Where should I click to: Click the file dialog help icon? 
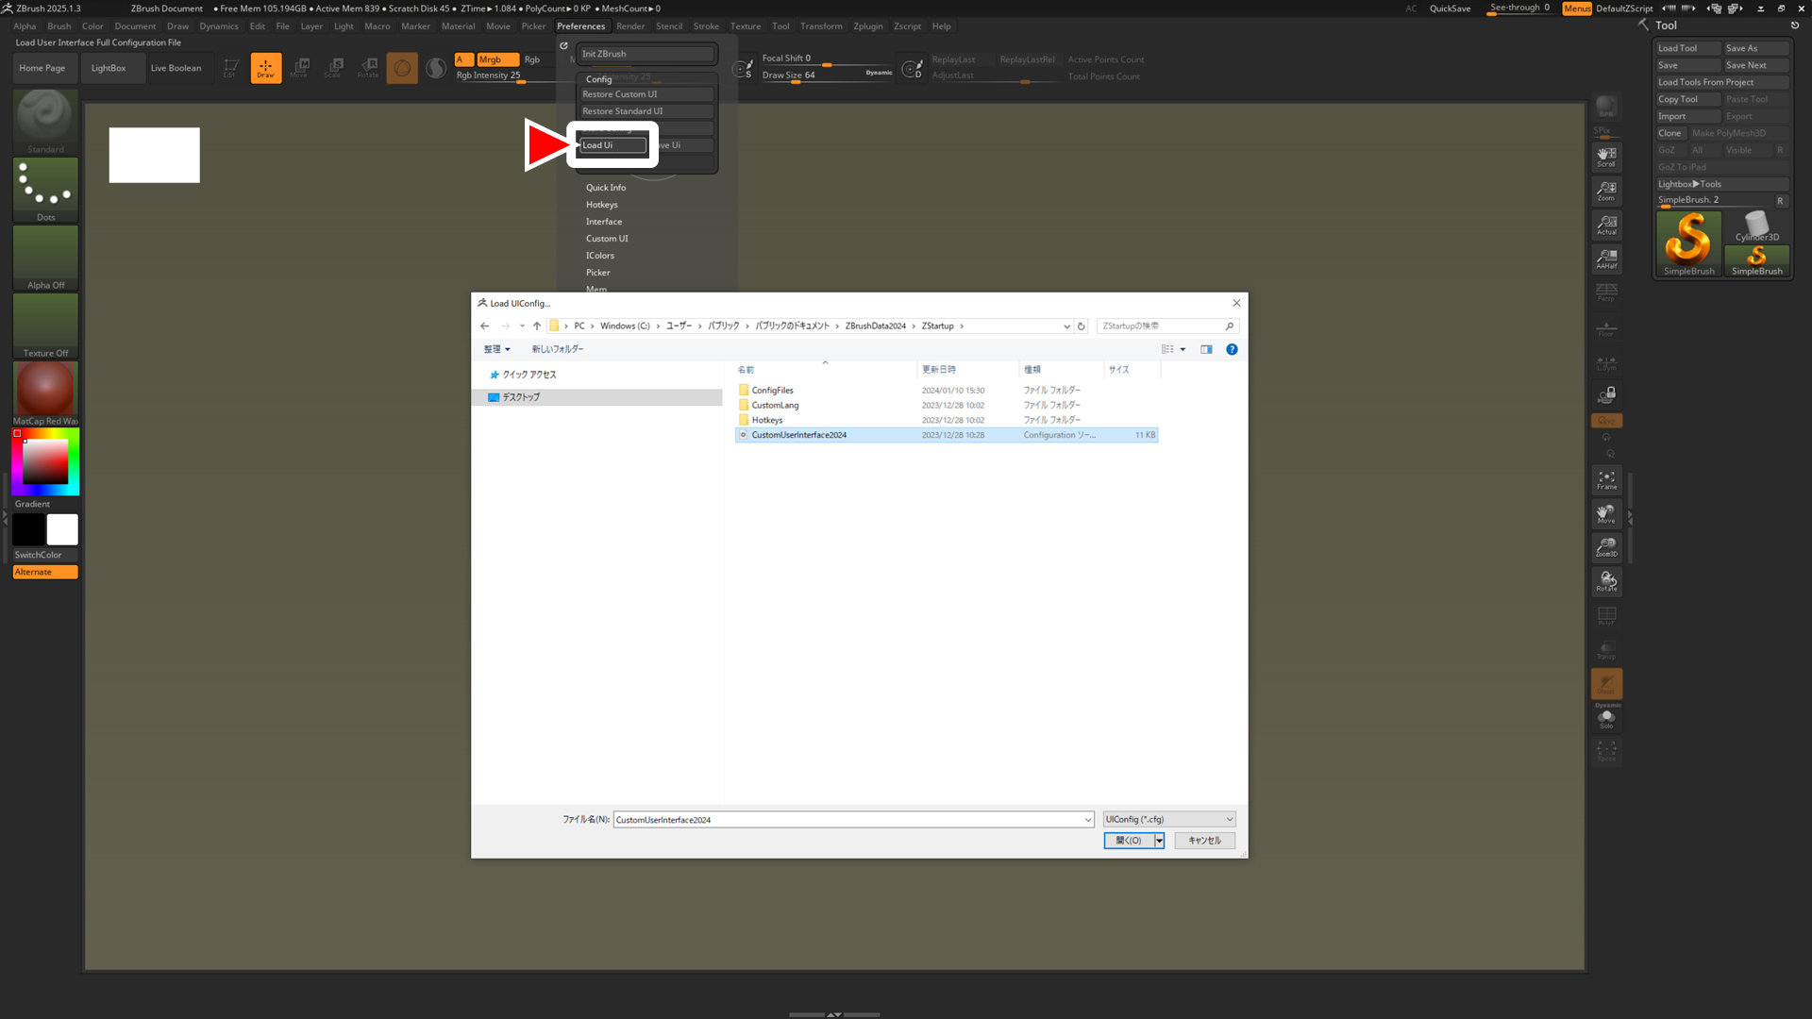[x=1232, y=349]
